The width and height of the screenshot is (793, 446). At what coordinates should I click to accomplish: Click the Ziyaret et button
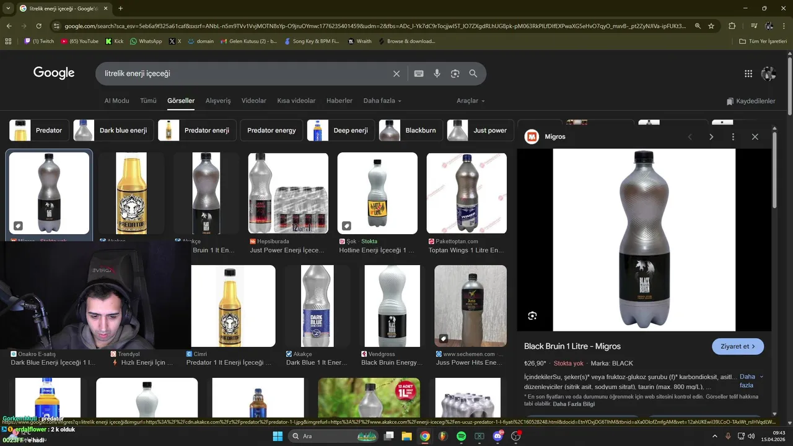(x=738, y=346)
